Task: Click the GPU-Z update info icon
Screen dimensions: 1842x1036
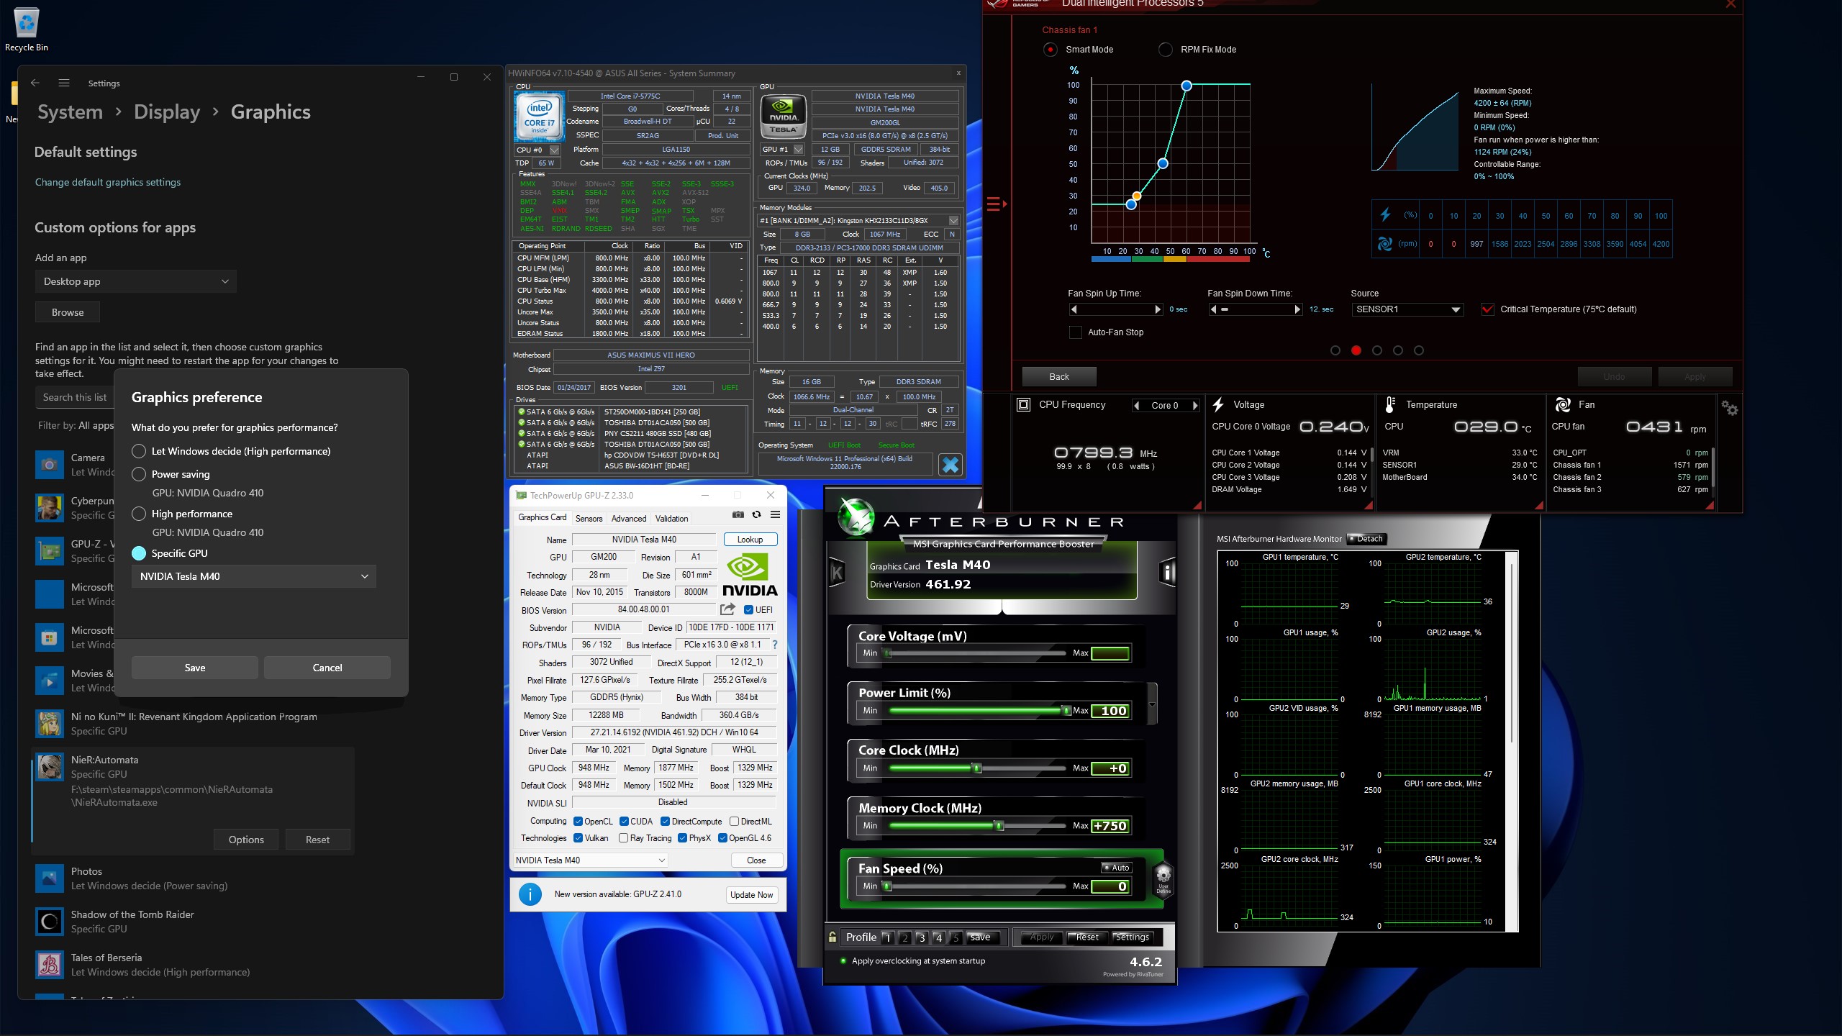Action: point(530,894)
